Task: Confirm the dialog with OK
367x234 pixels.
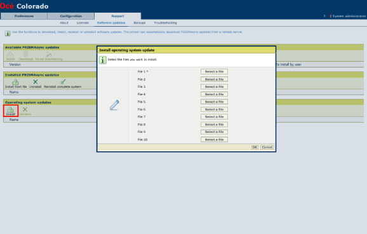Action: tap(255, 148)
